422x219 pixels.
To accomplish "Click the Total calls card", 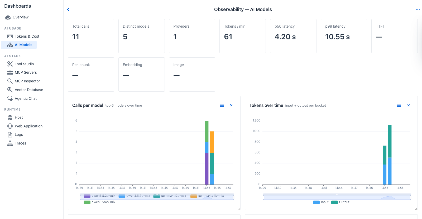I will (91, 36).
